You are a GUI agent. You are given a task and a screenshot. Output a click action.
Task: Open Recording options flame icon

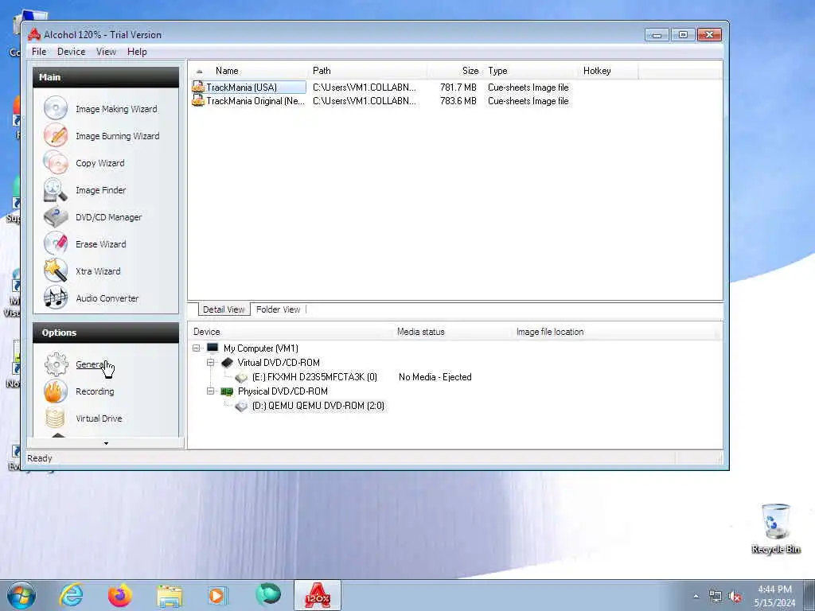point(56,391)
